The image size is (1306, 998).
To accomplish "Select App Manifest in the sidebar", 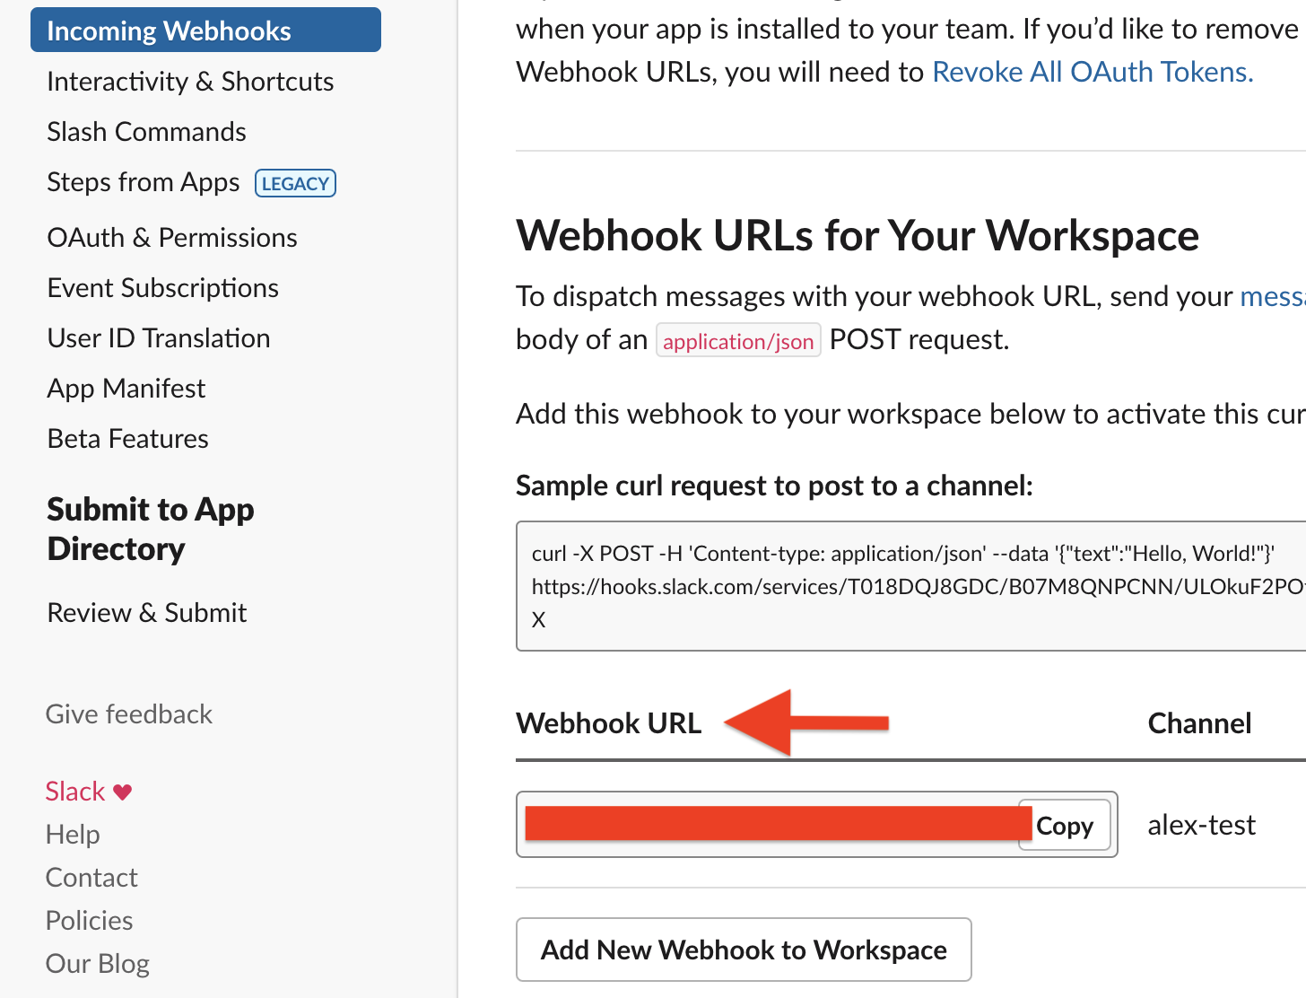I will tap(126, 388).
